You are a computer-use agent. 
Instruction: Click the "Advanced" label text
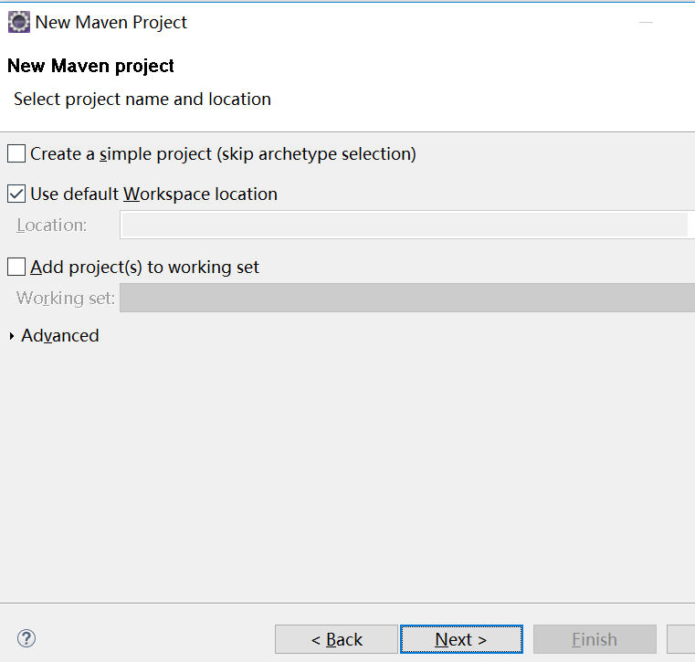60,336
